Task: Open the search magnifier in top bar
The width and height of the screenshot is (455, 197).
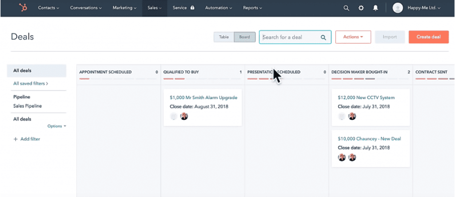Action: click(346, 8)
